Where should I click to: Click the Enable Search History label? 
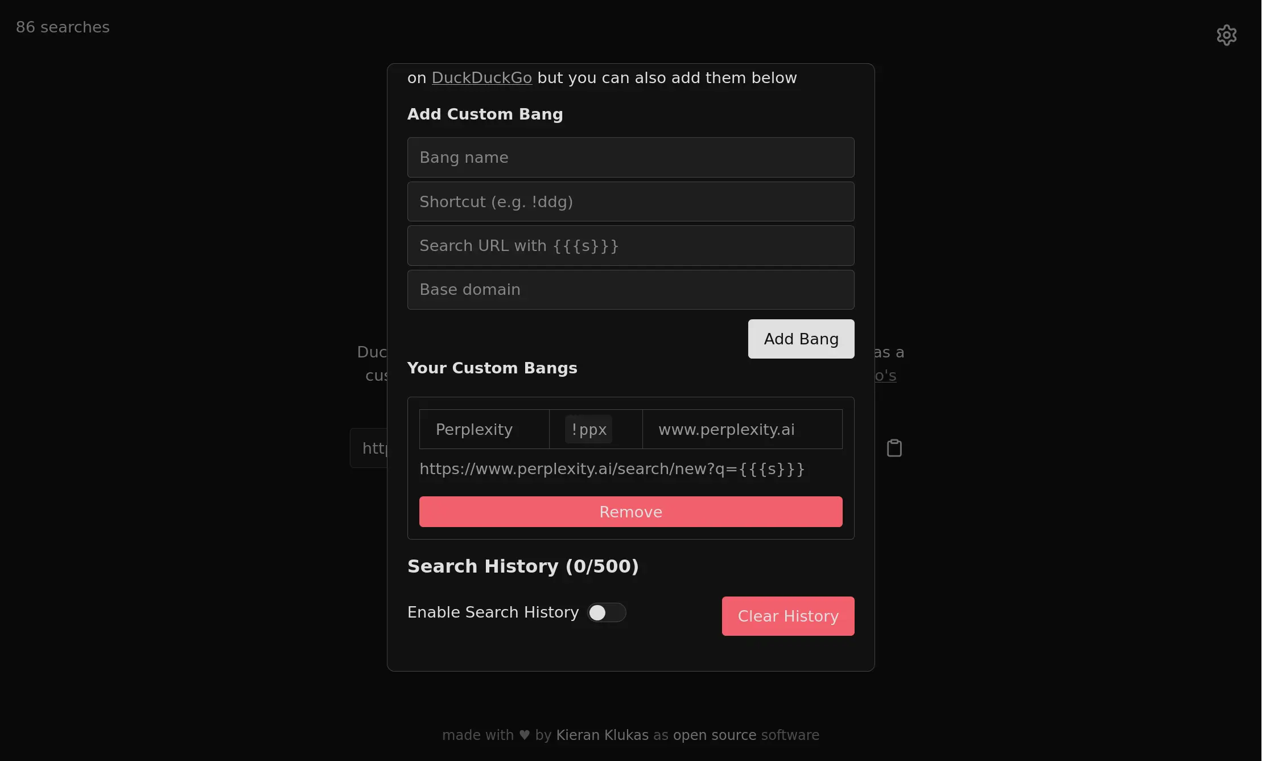493,612
